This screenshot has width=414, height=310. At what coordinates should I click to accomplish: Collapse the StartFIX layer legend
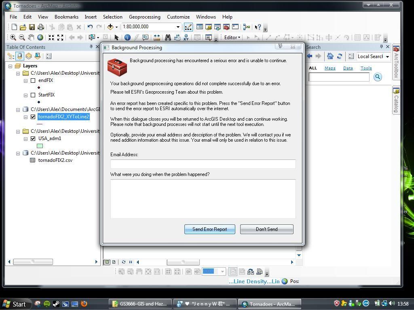[25, 95]
